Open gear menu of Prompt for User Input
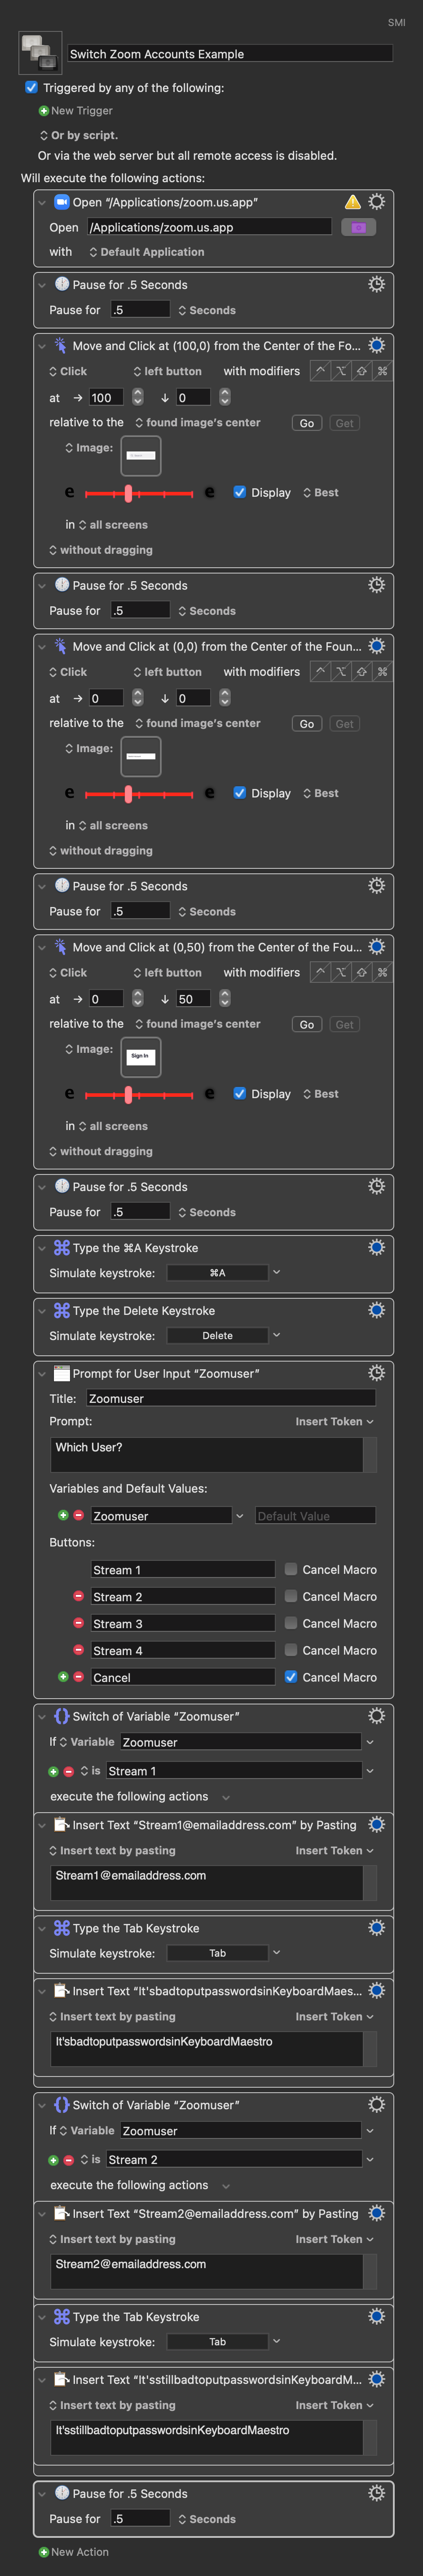Image resolution: width=423 pixels, height=2576 pixels. (376, 1373)
